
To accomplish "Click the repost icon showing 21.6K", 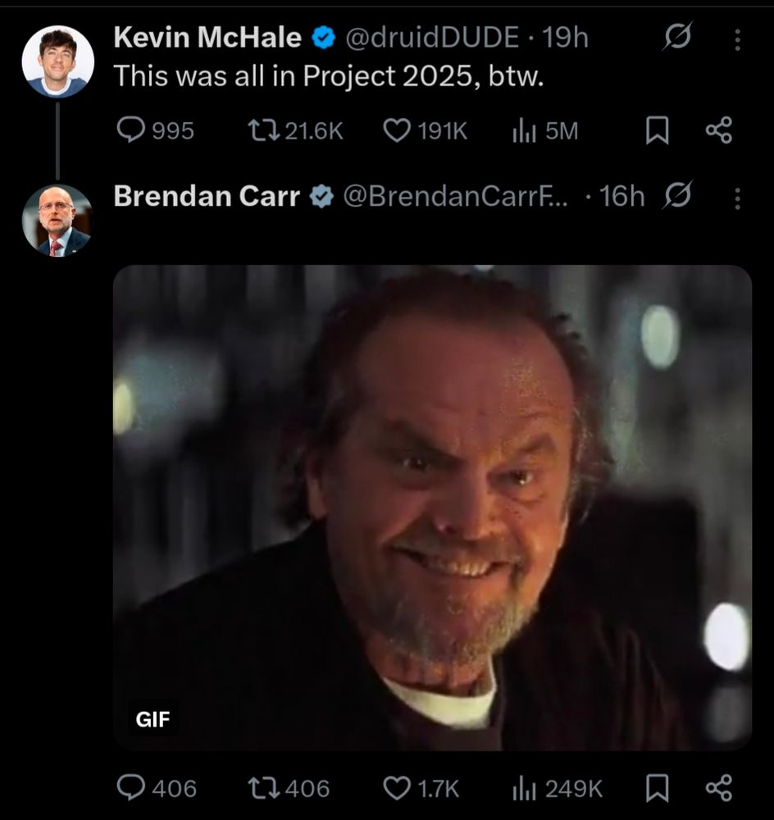I will [x=264, y=130].
